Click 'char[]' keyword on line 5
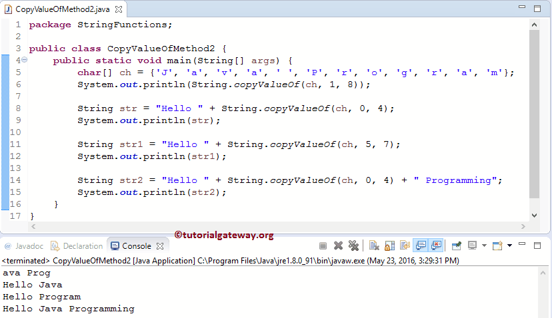The image size is (552, 318). coord(95,73)
